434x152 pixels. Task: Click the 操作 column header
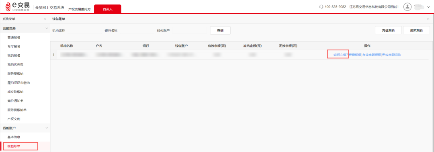coord(367,46)
